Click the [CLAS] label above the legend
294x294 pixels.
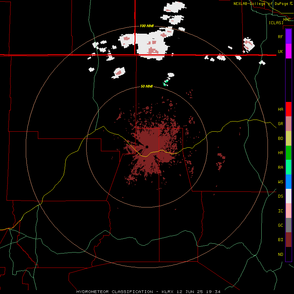(x=276, y=23)
